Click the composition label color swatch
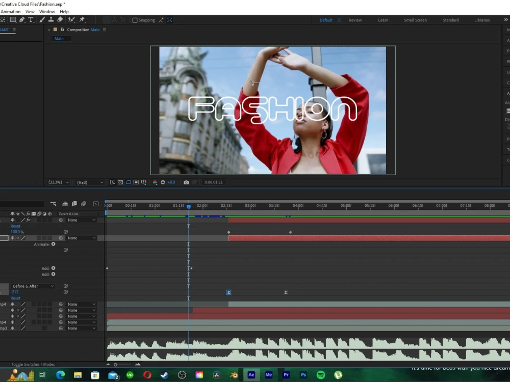Screen dimensions: 510x382 [55, 29]
